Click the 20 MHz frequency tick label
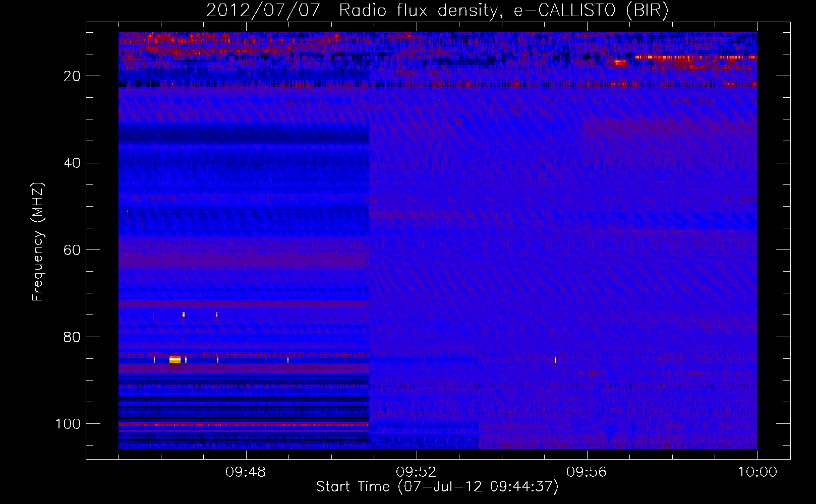 [73, 76]
